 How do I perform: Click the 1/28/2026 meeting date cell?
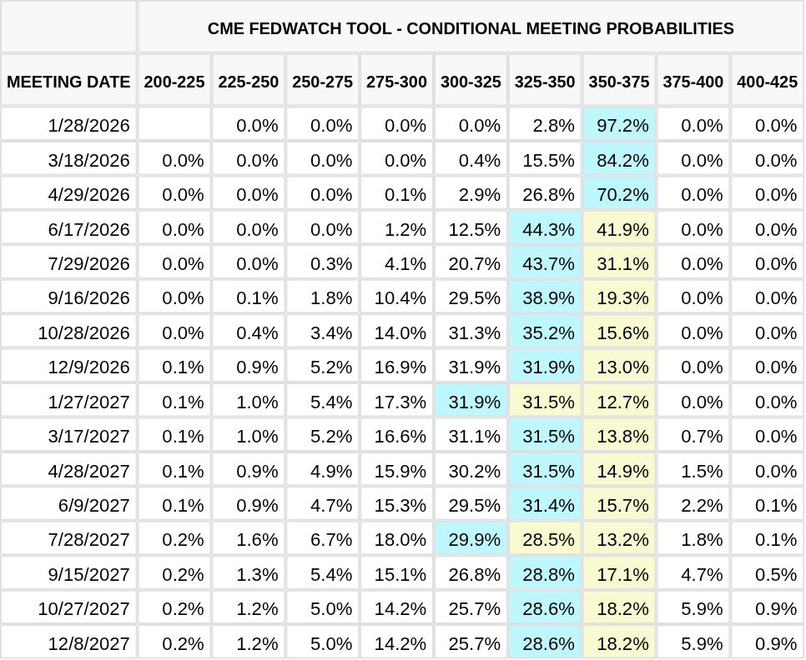pos(88,125)
